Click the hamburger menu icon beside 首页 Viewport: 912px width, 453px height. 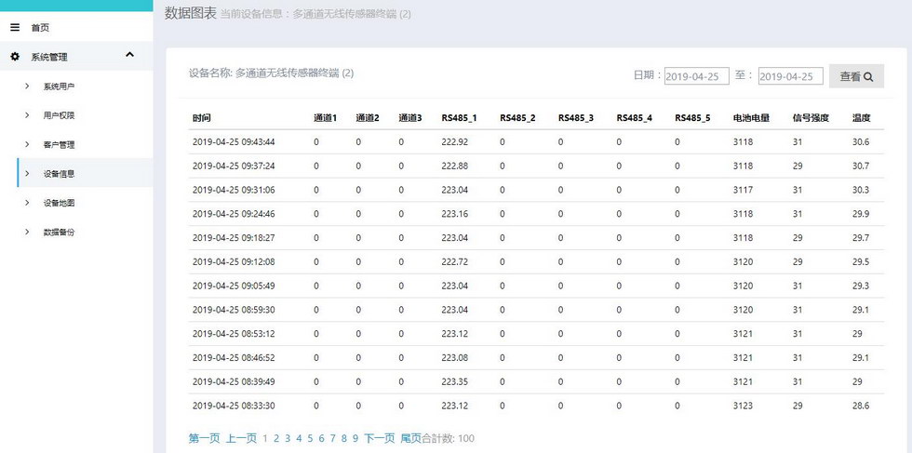point(14,27)
